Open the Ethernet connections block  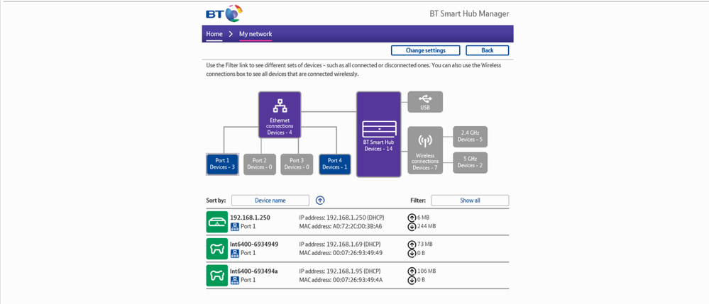pos(280,115)
